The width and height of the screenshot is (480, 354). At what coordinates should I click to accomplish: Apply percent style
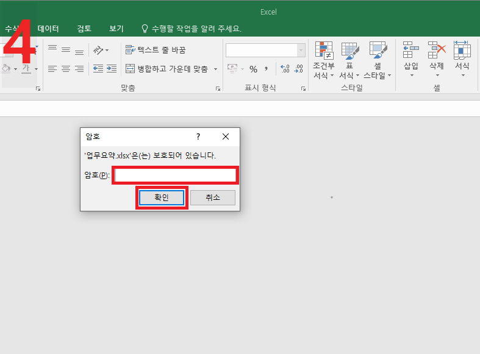point(253,69)
